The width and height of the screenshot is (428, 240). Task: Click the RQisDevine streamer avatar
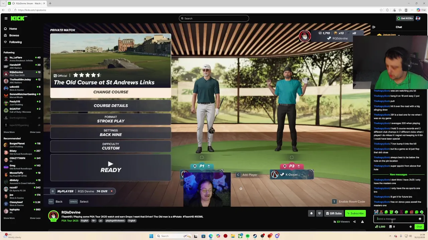coord(53,216)
